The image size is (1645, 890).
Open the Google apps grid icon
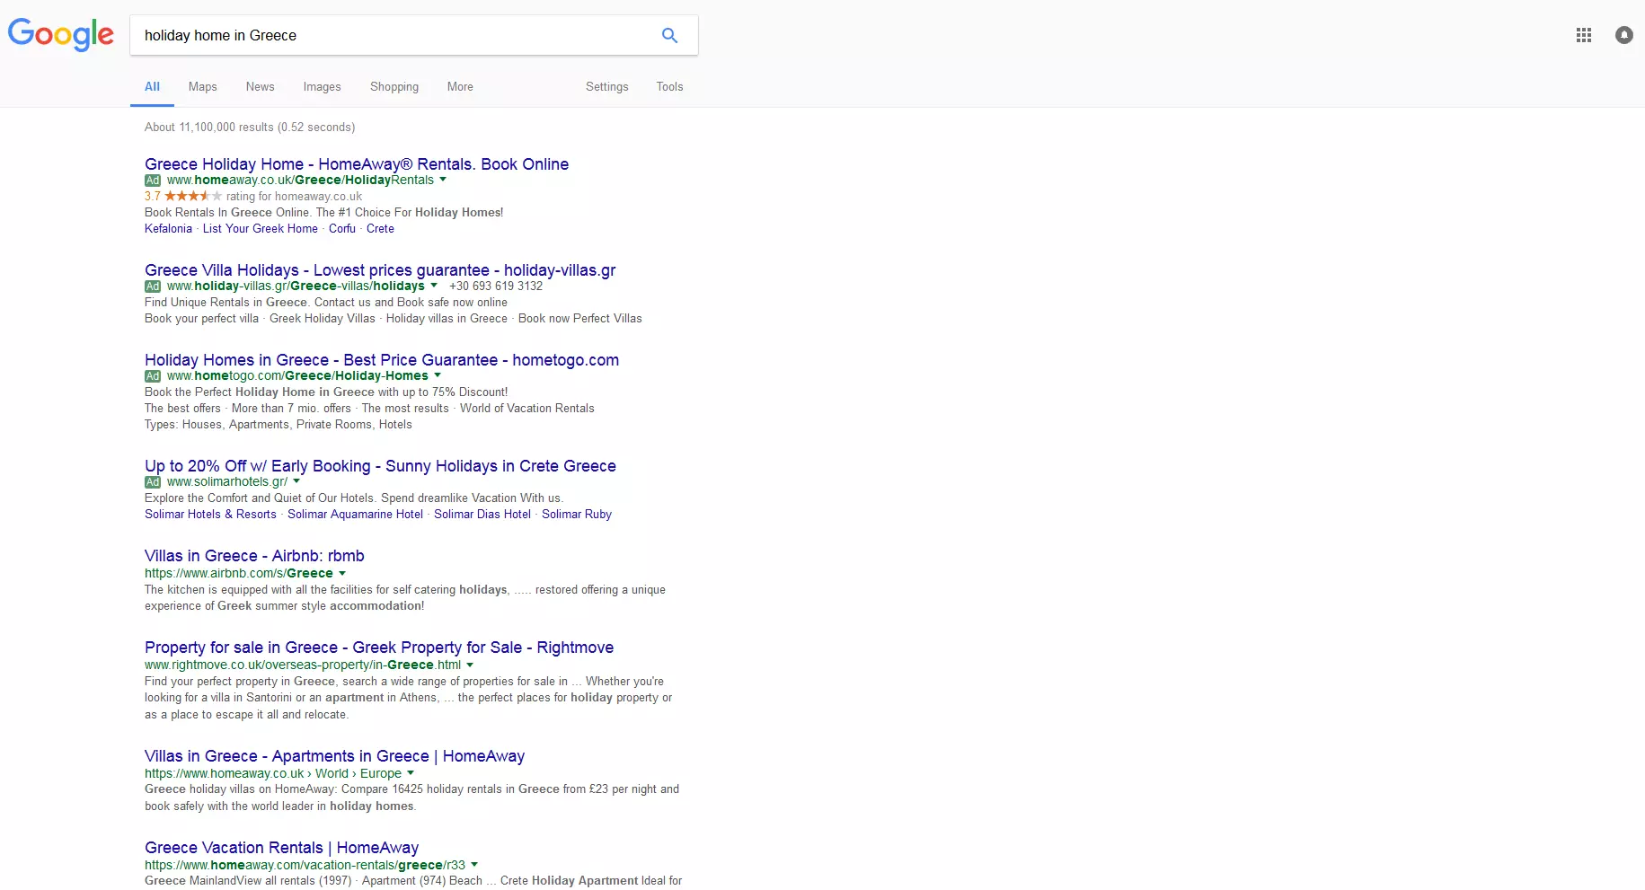1584,35
